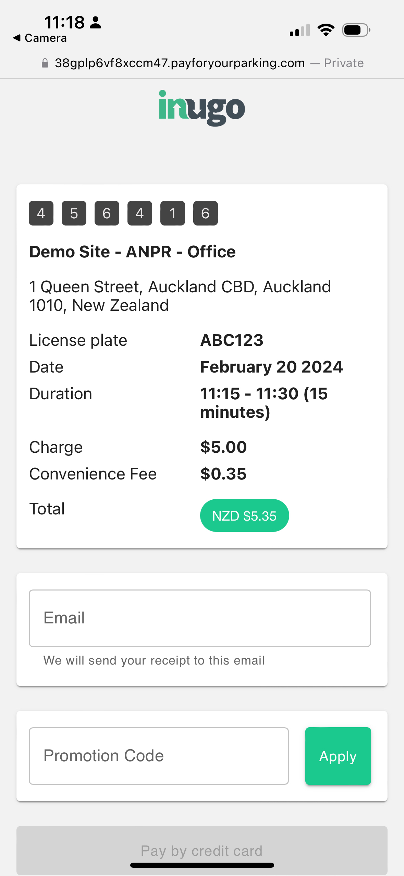Focus the Promotion Code field
This screenshot has height=876, width=404.
[159, 756]
